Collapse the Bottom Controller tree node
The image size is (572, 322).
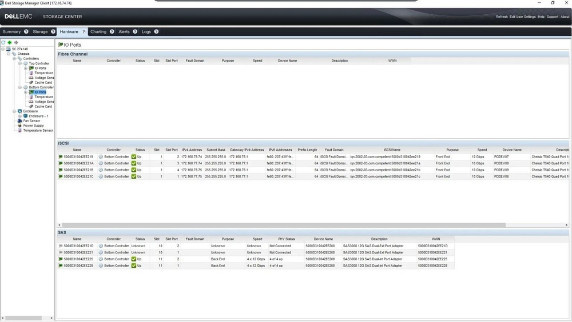coord(20,87)
